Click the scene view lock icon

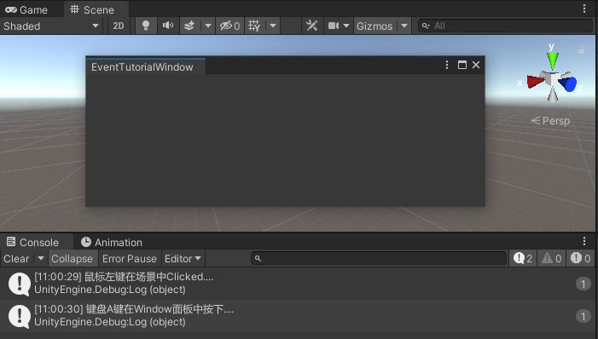(581, 49)
